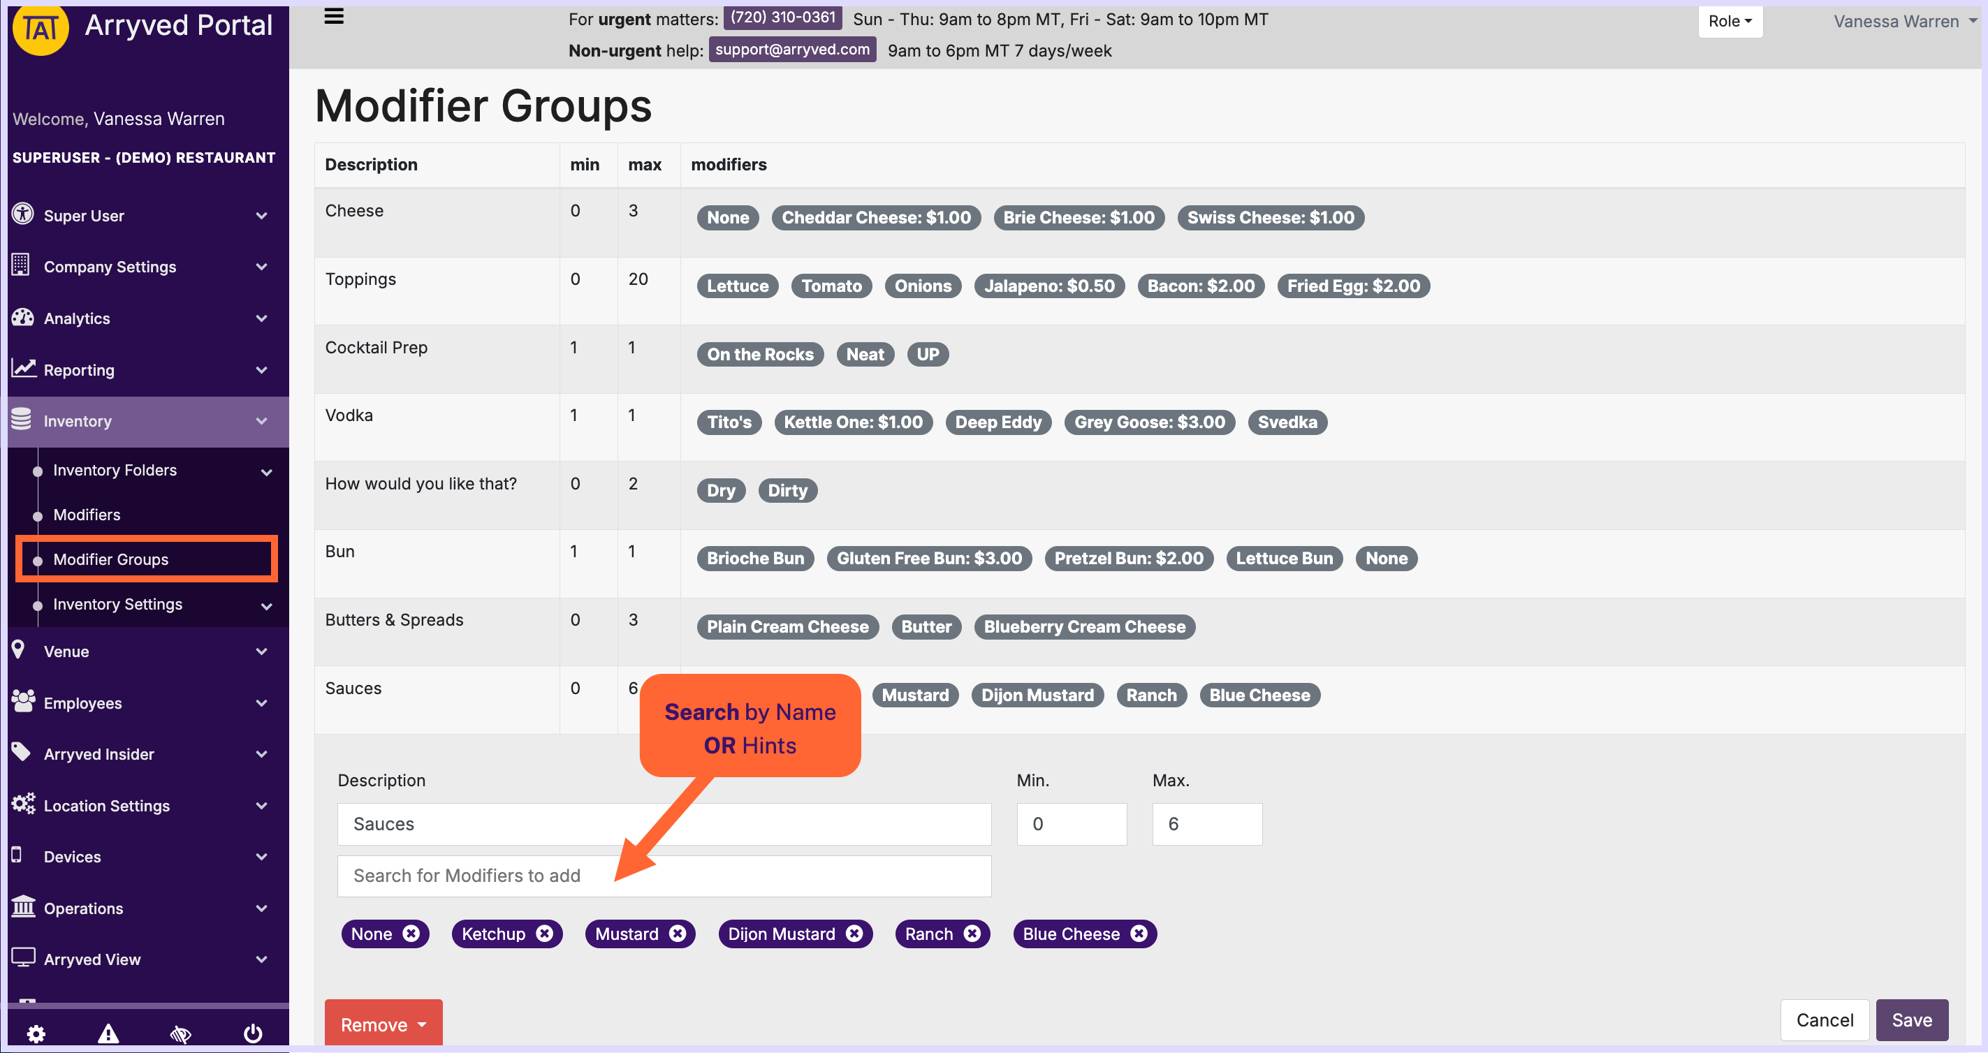Image resolution: width=1988 pixels, height=1053 pixels.
Task: Open settings gear in sidebar footer
Action: (x=36, y=1033)
